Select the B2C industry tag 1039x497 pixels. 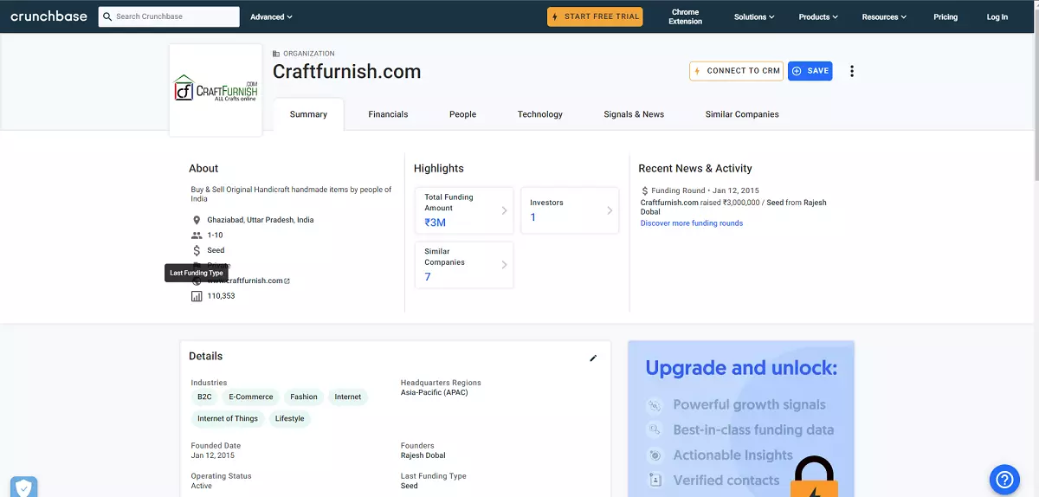click(204, 397)
